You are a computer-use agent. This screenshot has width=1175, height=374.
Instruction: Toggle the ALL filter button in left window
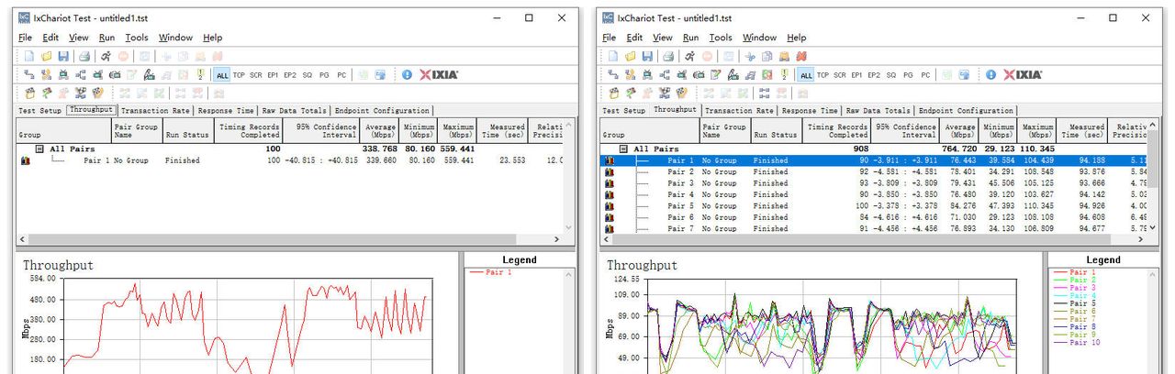pos(222,75)
